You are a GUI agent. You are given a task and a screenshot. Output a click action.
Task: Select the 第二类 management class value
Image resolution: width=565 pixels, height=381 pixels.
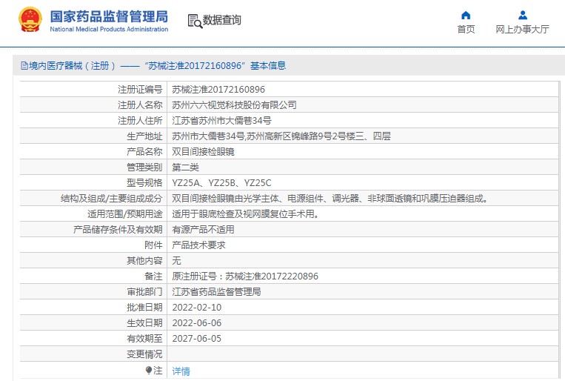pyautogui.click(x=185, y=168)
